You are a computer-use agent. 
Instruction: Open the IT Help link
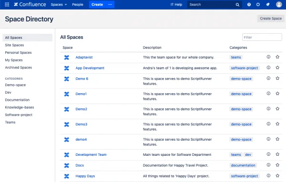tap(176, 5)
